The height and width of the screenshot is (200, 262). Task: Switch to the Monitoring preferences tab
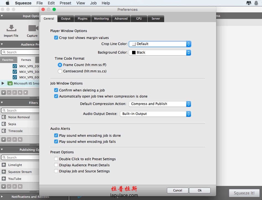click(x=101, y=19)
